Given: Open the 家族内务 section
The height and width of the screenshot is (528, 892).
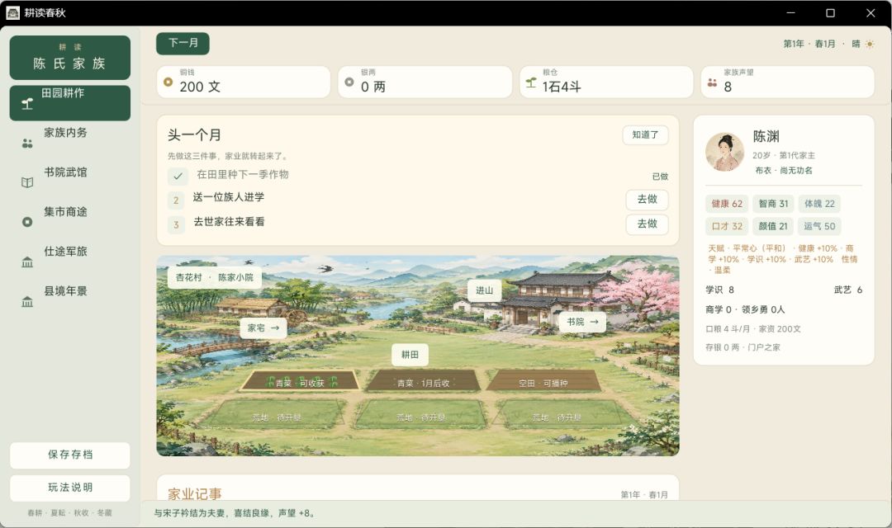Looking at the screenshot, I should (x=70, y=143).
